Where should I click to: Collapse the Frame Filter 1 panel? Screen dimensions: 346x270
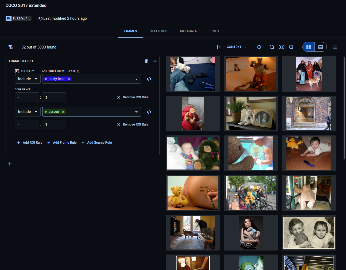155,61
